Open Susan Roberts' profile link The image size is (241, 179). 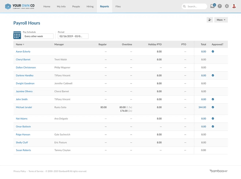click(23, 150)
